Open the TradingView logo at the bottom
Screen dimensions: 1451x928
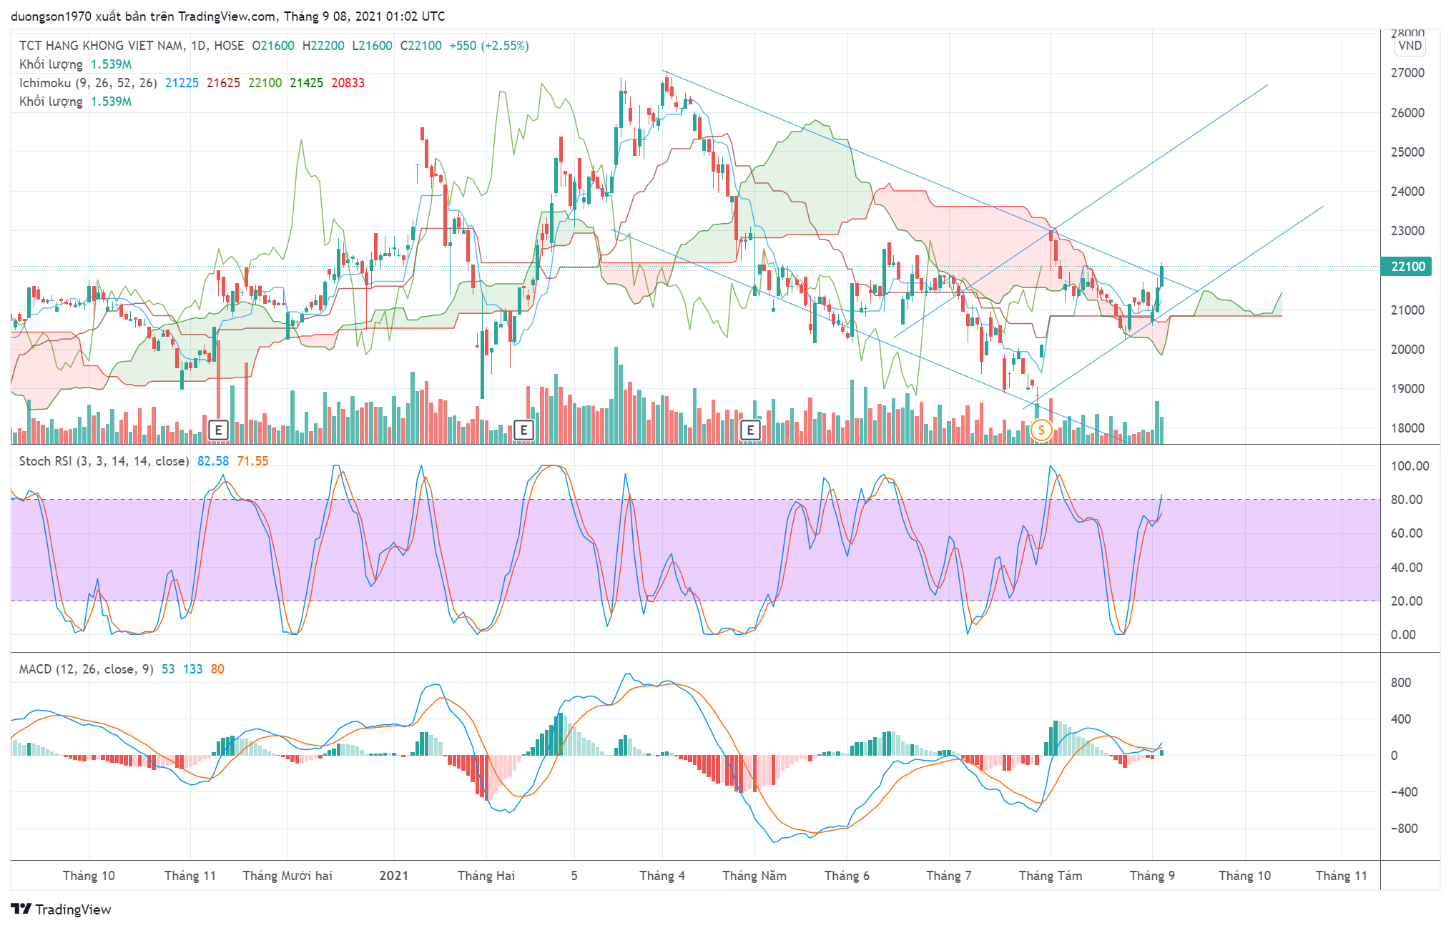pos(62,909)
